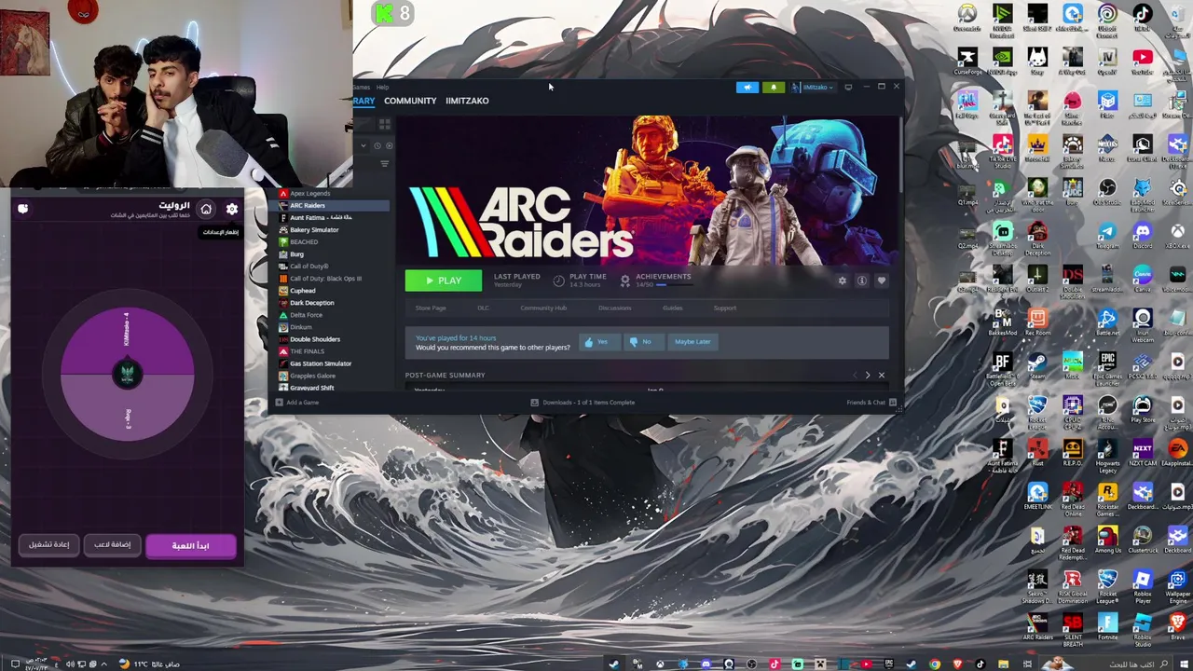Open the Discord desktop shortcut
Viewport: 1193px width, 671px height.
click(x=1142, y=234)
